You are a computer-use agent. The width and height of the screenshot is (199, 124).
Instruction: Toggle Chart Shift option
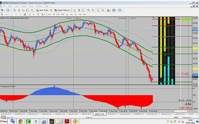point(103,10)
